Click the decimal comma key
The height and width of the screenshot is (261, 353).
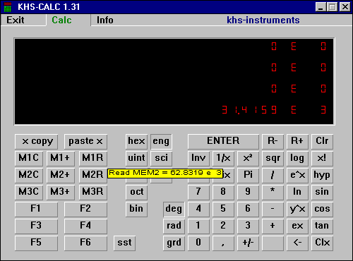coord(223,243)
